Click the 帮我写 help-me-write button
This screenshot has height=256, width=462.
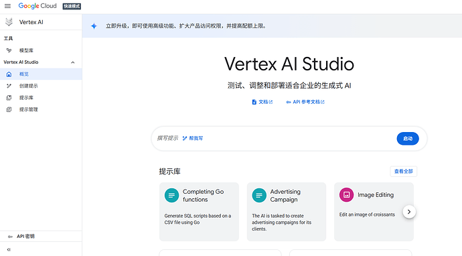coord(193,138)
